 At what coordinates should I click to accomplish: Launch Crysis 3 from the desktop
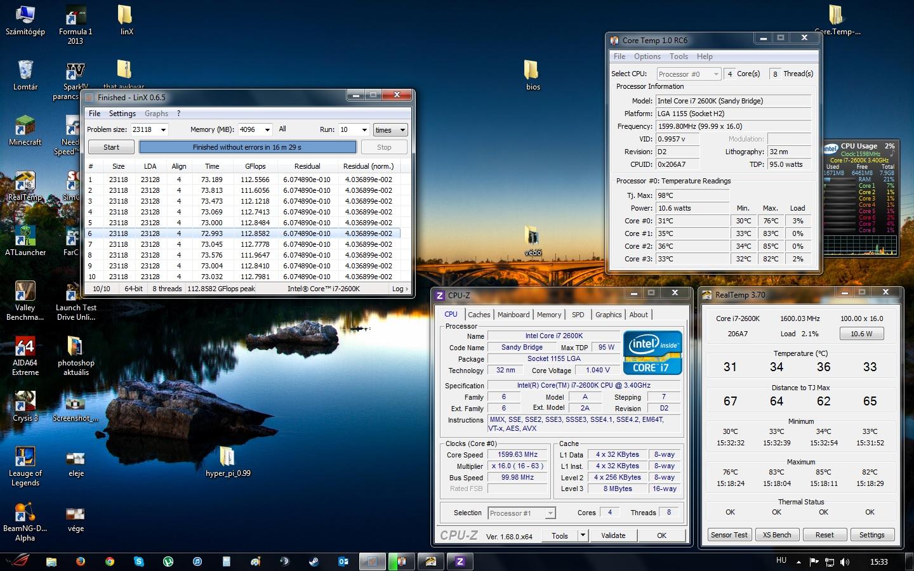(25, 407)
